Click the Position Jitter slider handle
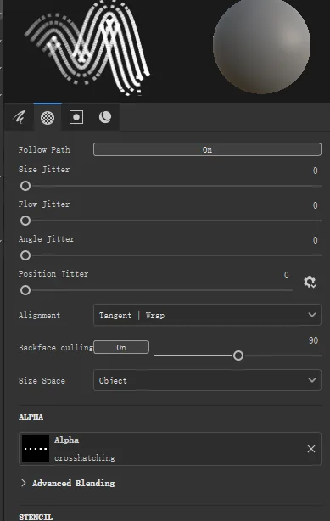This screenshot has width=330, height=521. 25,290
